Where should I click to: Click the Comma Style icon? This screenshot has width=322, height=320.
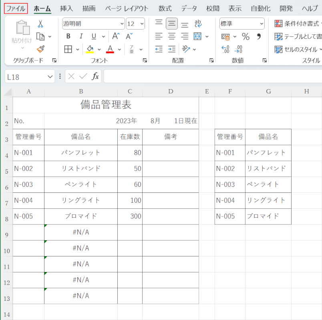coord(259,37)
